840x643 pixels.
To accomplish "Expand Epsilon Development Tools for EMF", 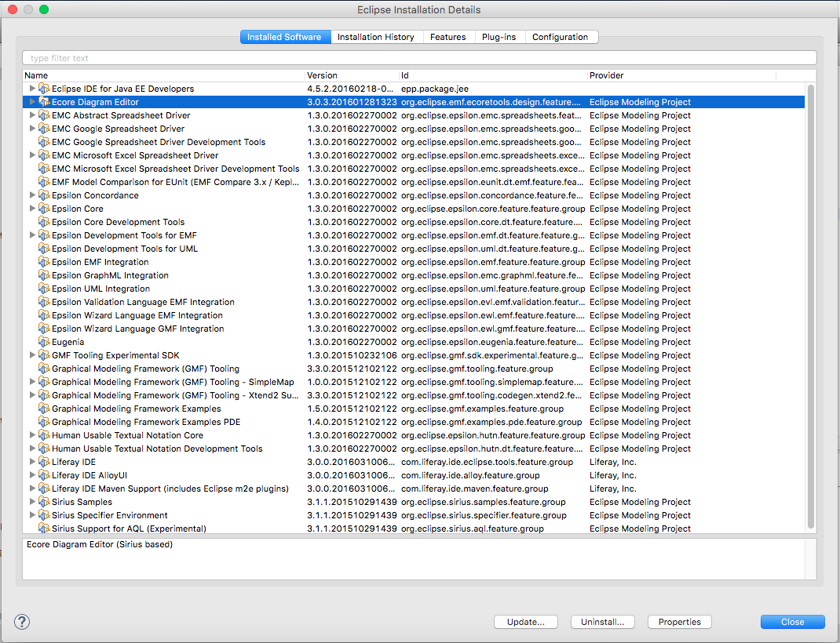I will (x=32, y=234).
